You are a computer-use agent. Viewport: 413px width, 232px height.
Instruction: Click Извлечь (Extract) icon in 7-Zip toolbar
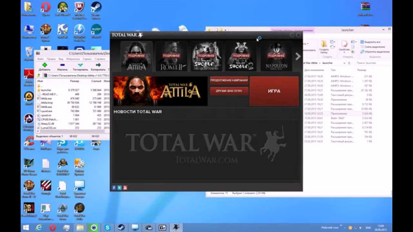pyautogui.click(x=62, y=67)
